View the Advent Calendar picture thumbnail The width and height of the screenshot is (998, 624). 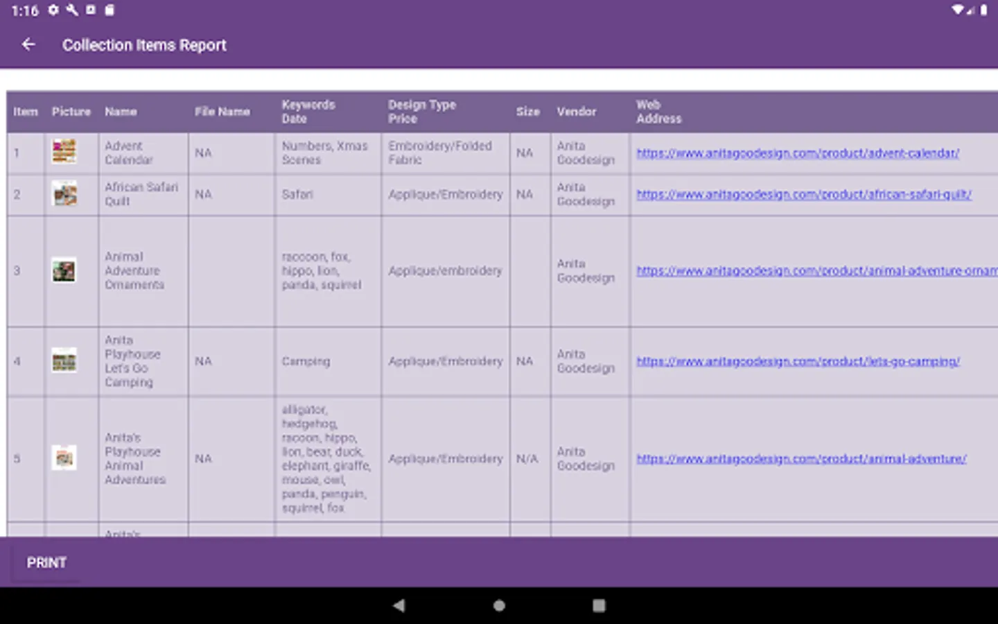(64, 151)
